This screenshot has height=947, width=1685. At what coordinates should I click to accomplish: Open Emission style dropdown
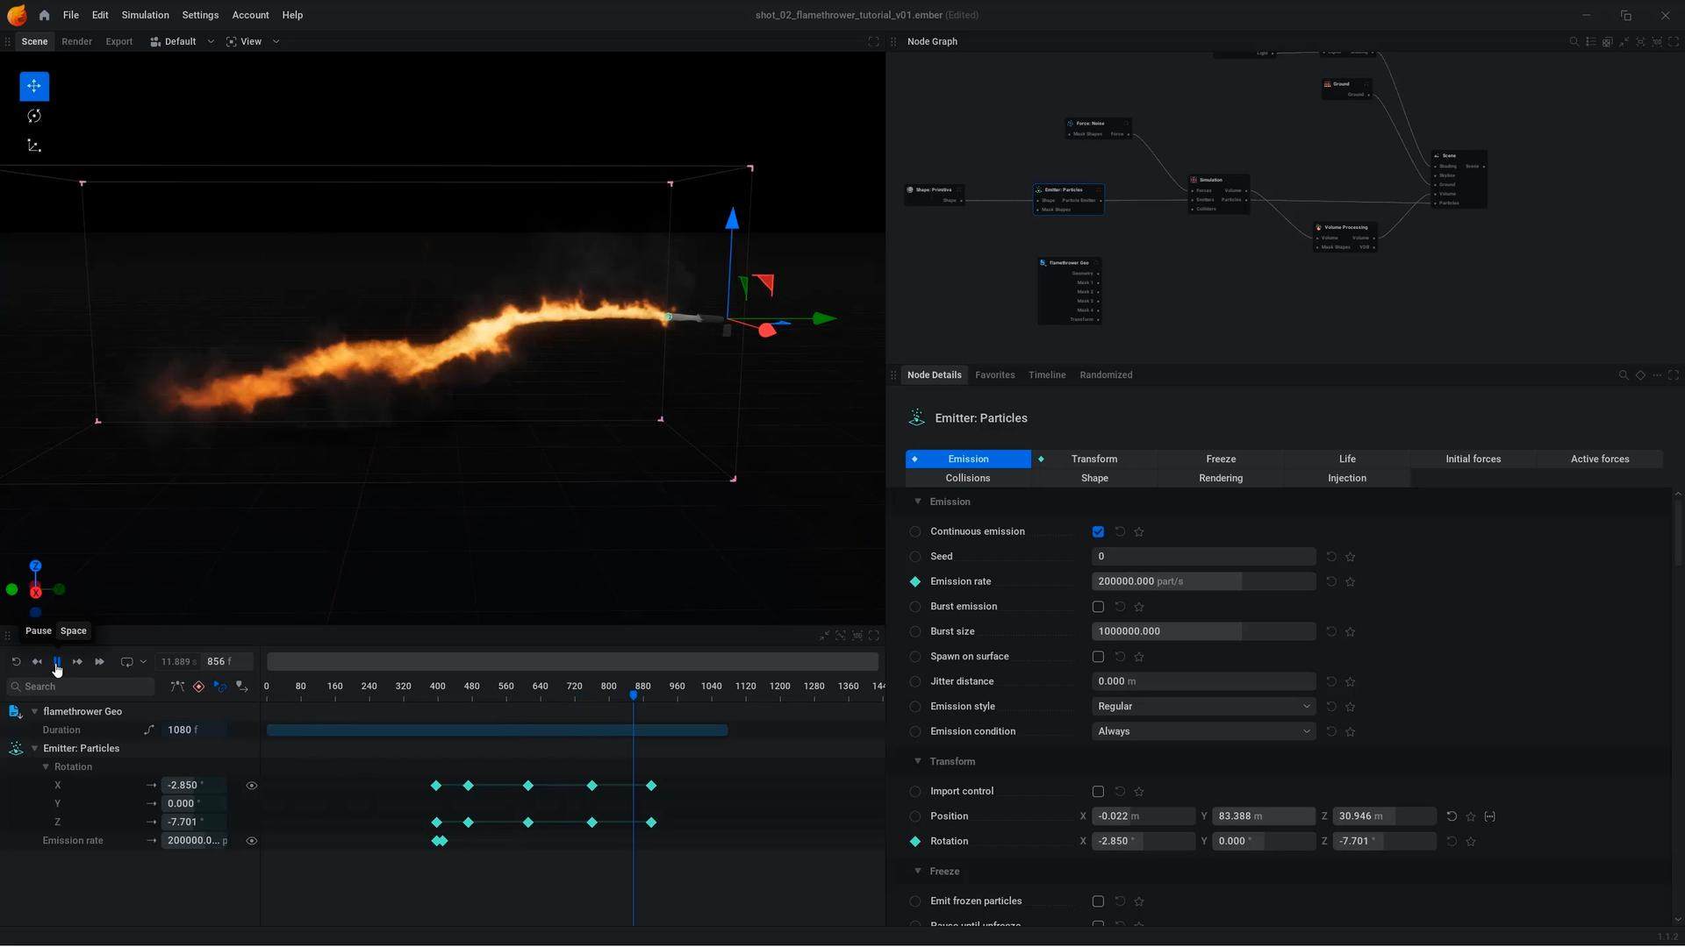1203,707
